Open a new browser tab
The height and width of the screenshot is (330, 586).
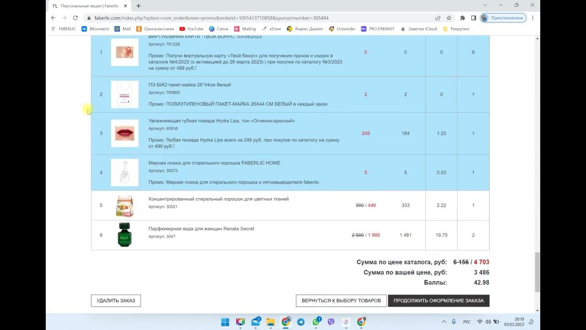pos(138,5)
